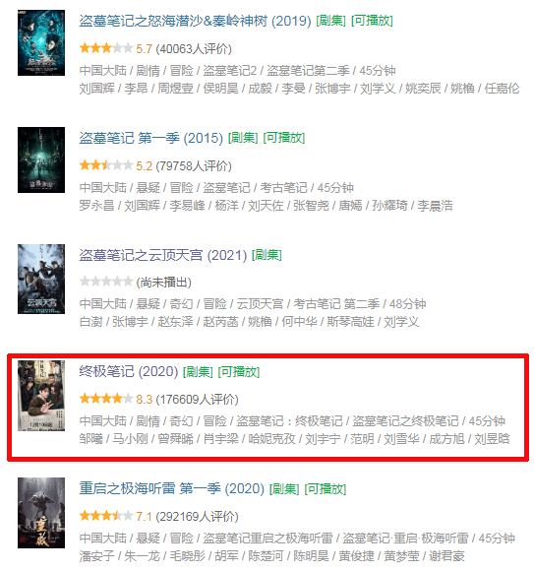Click 剧集 tag beside 云顶天宫 title
The width and height of the screenshot is (534, 571).
coord(267,255)
